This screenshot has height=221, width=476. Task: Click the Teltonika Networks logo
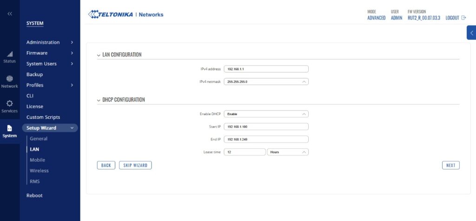pos(126,14)
